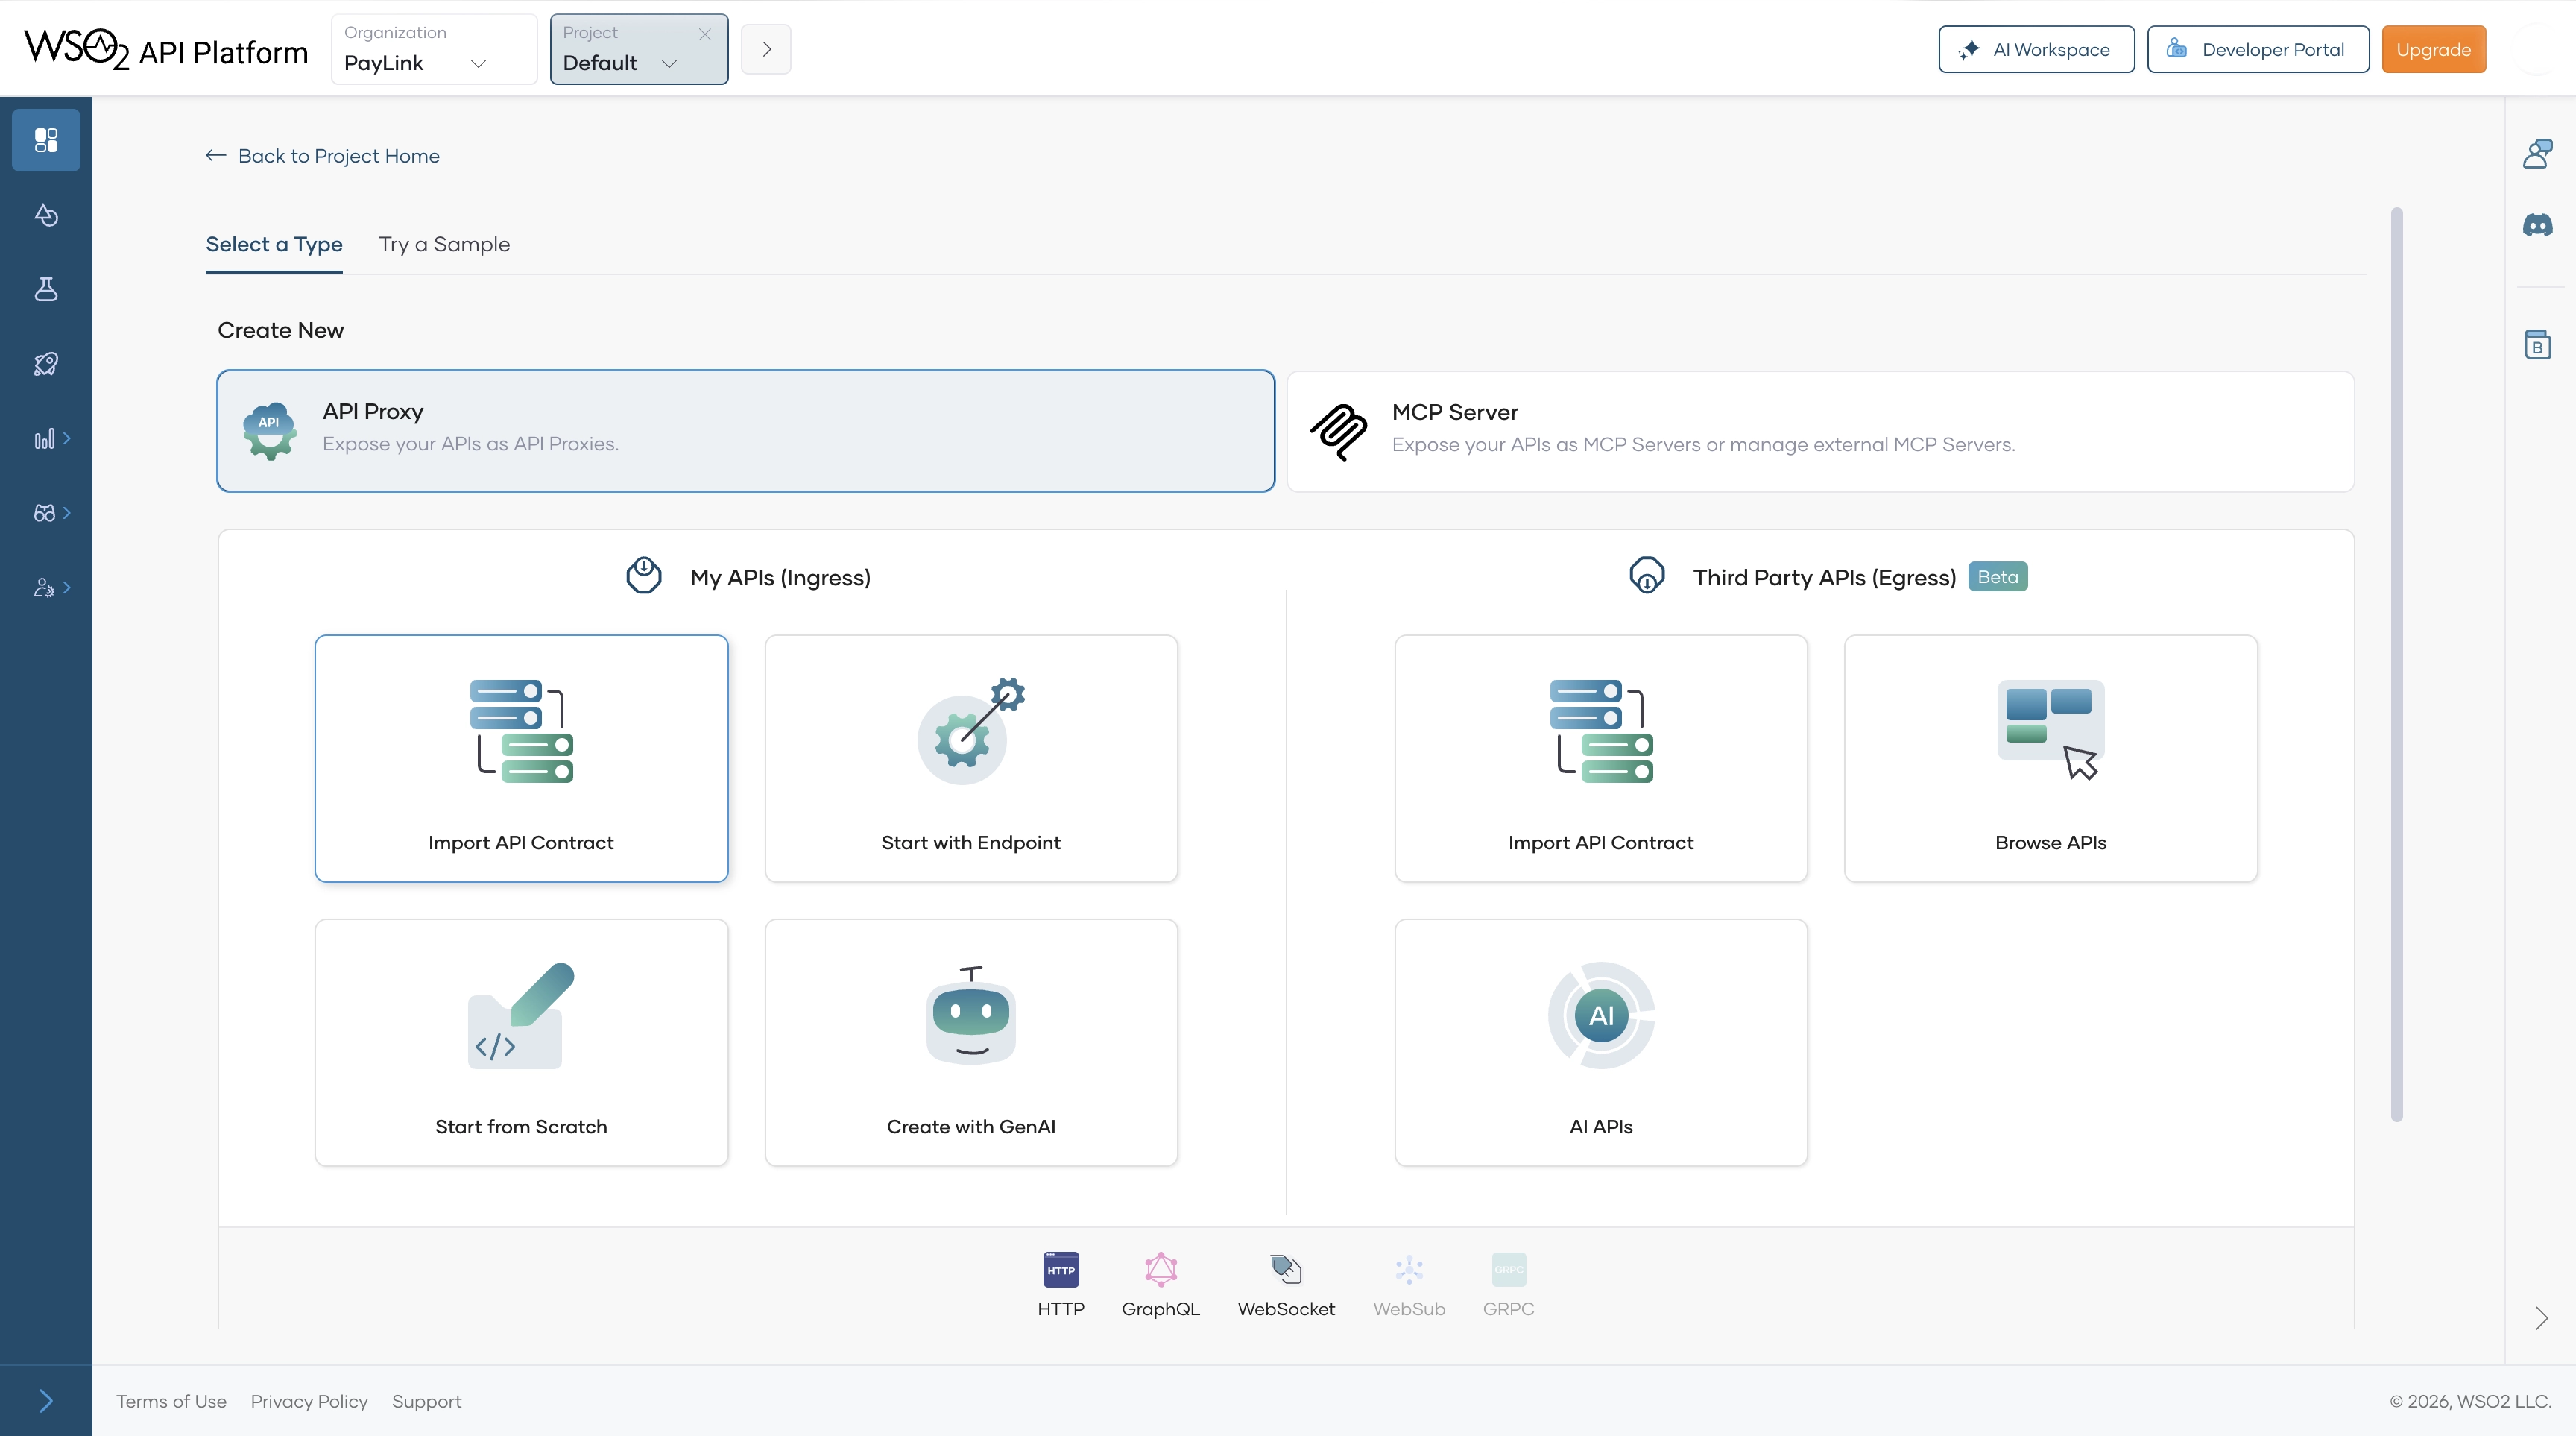Choose the Start with Endpoint card
Viewport: 2576px width, 1436px height.
pos(970,758)
